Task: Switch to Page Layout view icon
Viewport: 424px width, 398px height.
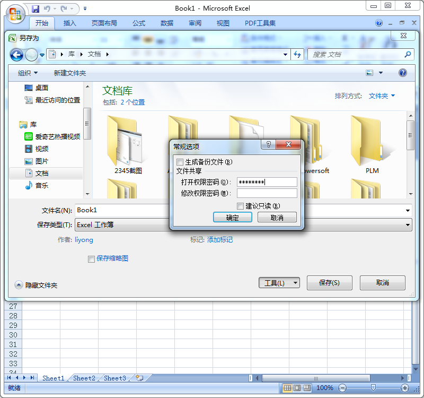Action: click(x=297, y=388)
